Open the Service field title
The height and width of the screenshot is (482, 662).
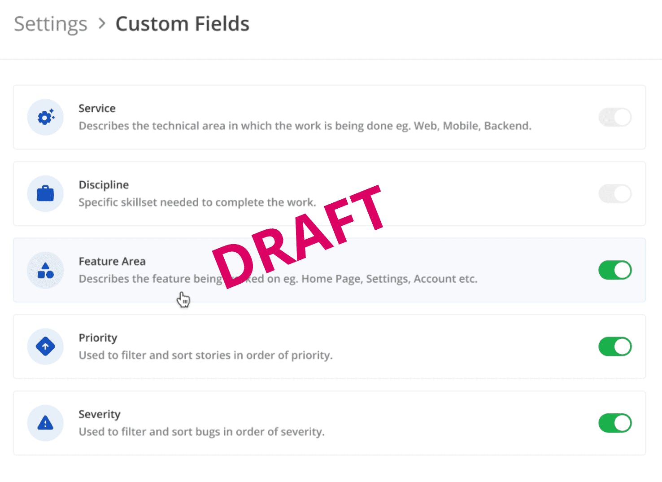(x=97, y=108)
